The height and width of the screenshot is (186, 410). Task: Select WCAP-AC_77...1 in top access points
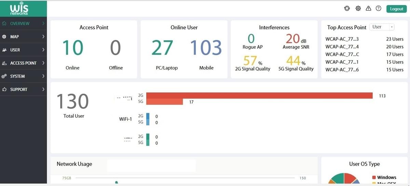342,62
